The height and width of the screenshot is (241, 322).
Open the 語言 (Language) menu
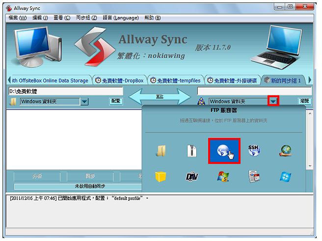tap(121, 18)
